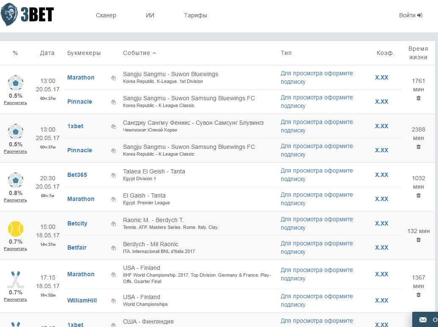This screenshot has width=438, height=327.
Task: Click the trash icon under 1761 мин
Action: point(419,98)
